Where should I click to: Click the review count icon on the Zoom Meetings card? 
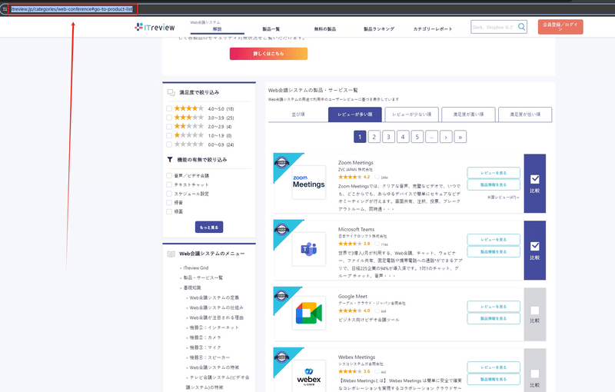coord(377,178)
